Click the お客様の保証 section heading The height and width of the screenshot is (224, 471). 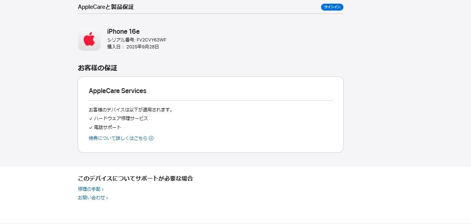[98, 68]
